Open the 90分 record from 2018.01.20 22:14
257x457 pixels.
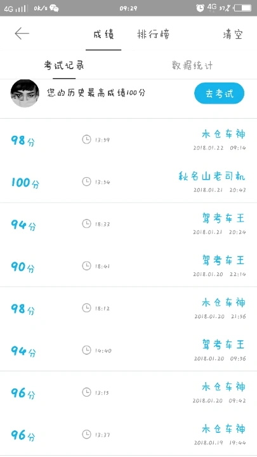(128, 266)
